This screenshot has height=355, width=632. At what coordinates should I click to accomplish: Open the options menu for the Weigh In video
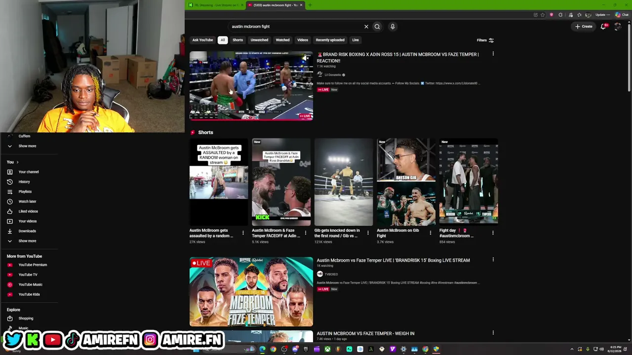pos(493,333)
